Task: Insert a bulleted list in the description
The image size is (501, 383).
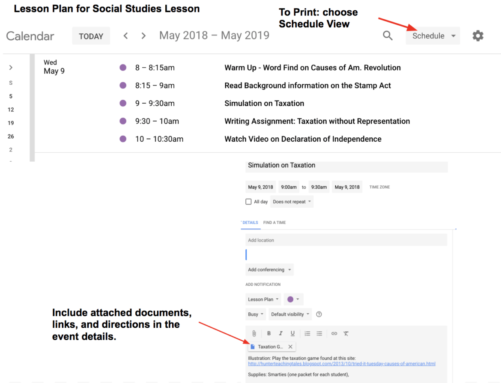Action: (x=319, y=333)
